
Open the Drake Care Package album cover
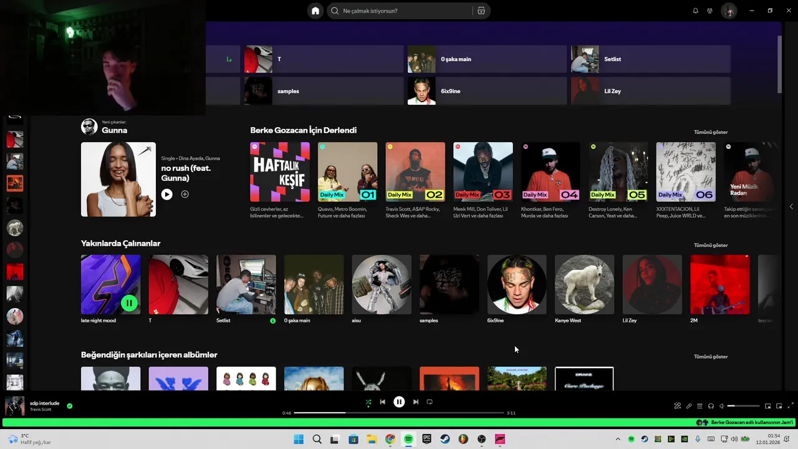[584, 379]
